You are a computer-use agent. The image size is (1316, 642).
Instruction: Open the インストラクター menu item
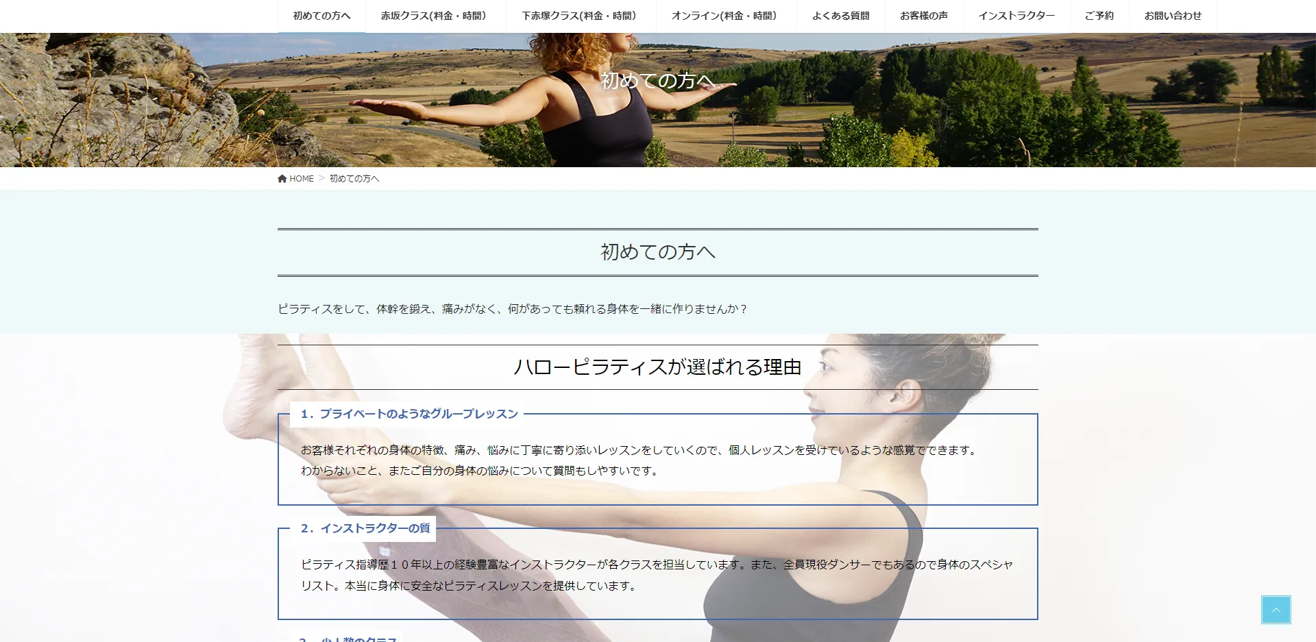click(x=1016, y=16)
